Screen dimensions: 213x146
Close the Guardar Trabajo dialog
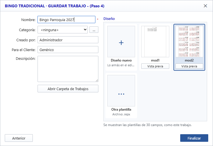click(x=205, y=6)
